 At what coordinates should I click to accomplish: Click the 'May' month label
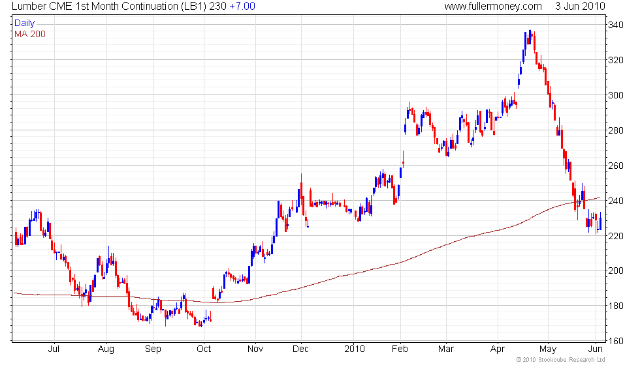click(x=548, y=349)
